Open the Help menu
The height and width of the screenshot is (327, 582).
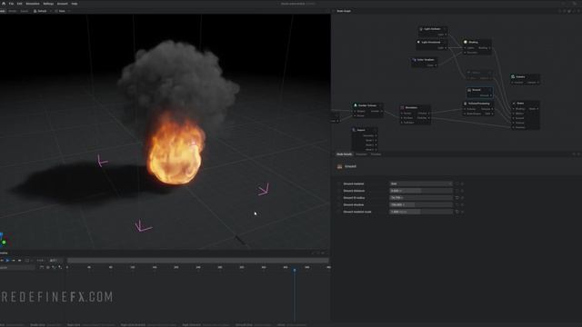[x=75, y=4]
